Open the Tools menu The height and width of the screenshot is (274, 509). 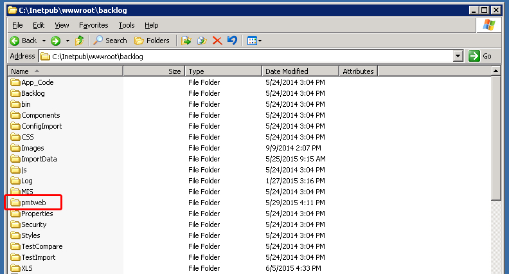pos(126,25)
